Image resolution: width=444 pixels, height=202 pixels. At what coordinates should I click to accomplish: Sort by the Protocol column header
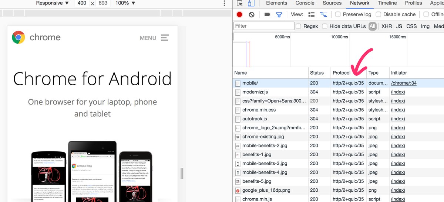click(x=349, y=73)
